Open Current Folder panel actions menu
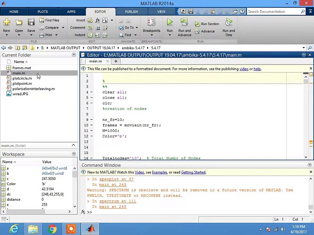The height and width of the screenshot is (235, 314). click(74, 55)
